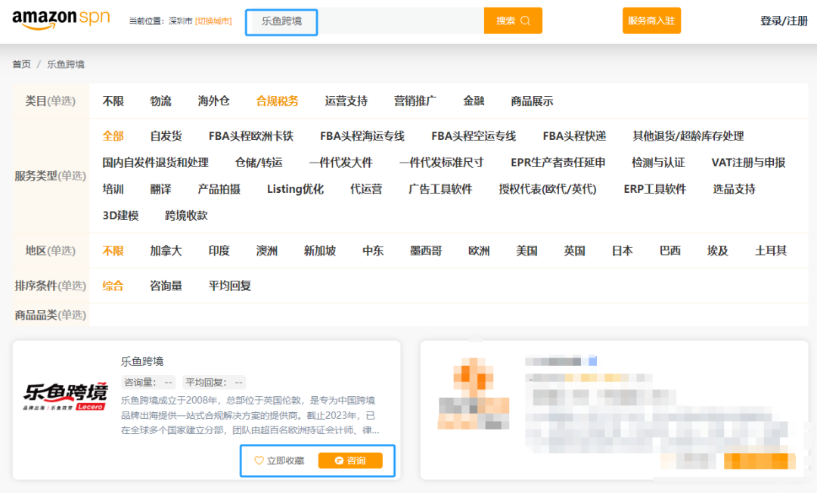Switch to the 金融 category
This screenshot has height=493, width=817.
pyautogui.click(x=474, y=100)
